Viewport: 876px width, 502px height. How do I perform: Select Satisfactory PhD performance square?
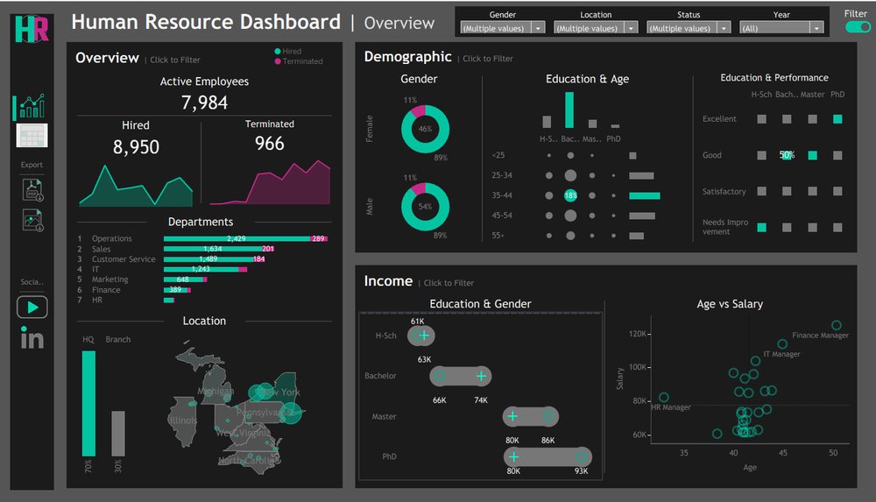(837, 191)
